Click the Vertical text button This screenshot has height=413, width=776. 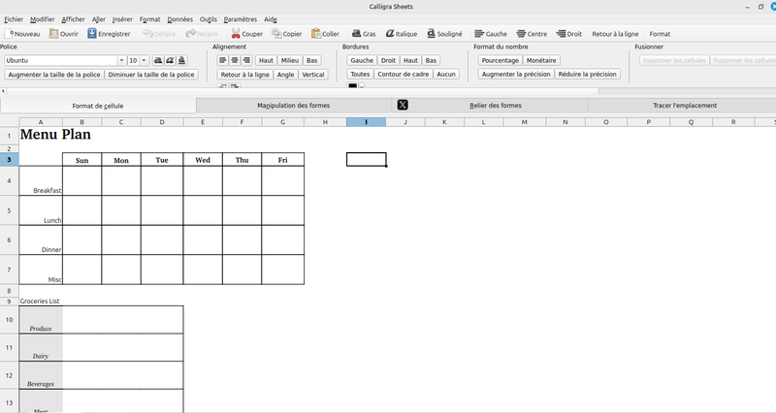pyautogui.click(x=312, y=75)
